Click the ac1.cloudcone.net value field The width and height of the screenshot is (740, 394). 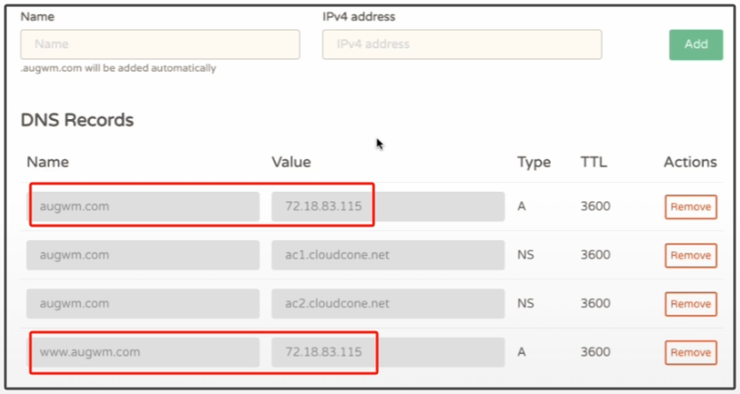387,255
